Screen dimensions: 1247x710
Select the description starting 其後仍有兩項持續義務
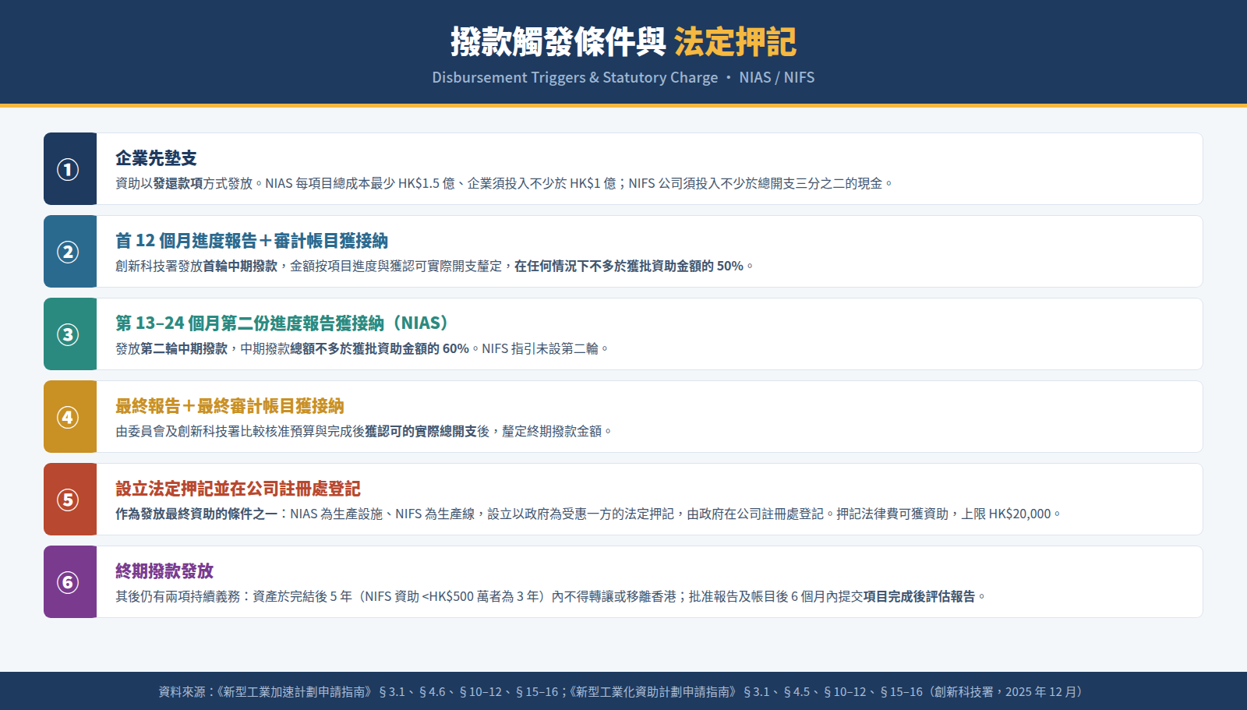coord(551,596)
